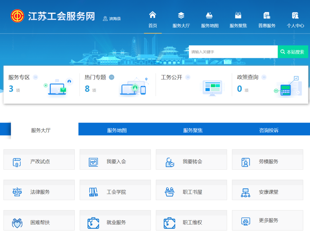Image resolution: width=310 pixels, height=232 pixels.
Task: Open the 安康课堂 service card
Action: click(x=267, y=190)
